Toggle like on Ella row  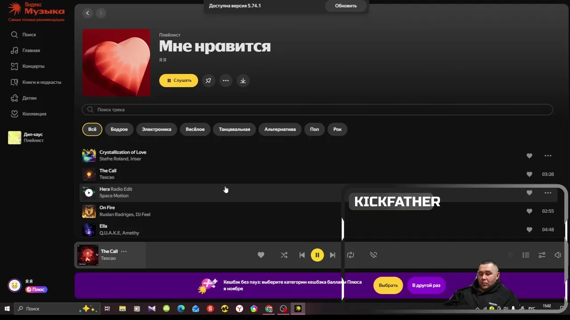pyautogui.click(x=529, y=230)
